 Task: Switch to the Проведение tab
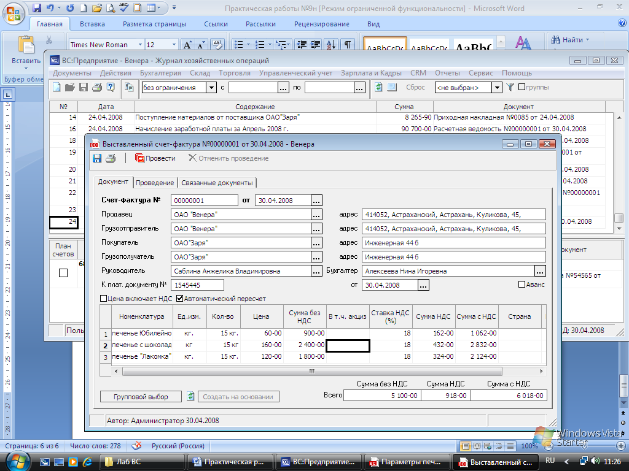point(155,183)
